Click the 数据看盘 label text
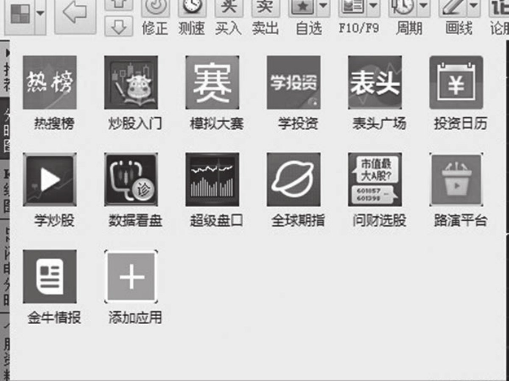This screenshot has height=381, width=509. point(135,221)
